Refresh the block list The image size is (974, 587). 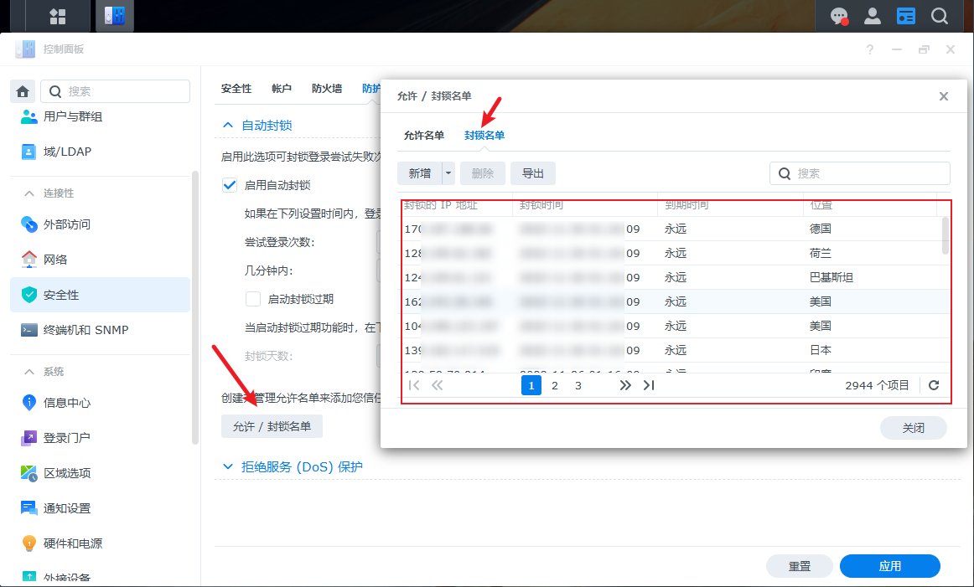pos(934,385)
